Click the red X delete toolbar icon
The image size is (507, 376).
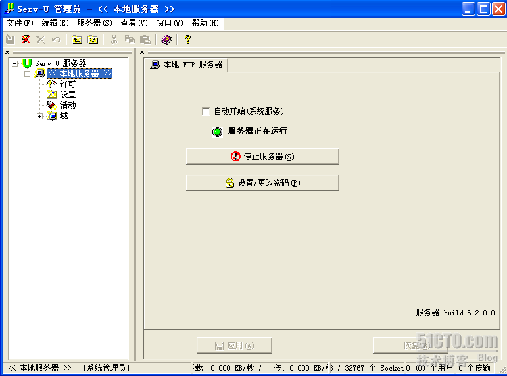pyautogui.click(x=26, y=40)
